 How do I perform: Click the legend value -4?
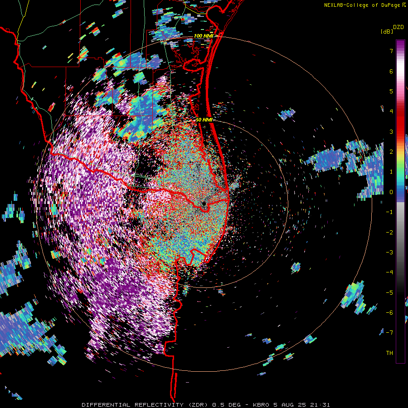tap(389, 272)
